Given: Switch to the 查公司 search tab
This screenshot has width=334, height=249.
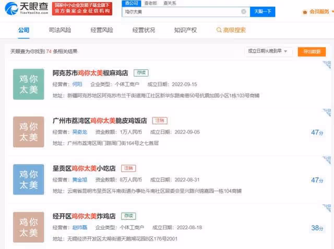Looking at the screenshot, I should tap(132, 3).
